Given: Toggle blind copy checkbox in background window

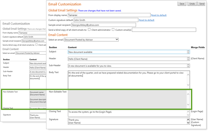Looking at the screenshot, I should pyautogui.click(x=37, y=45).
